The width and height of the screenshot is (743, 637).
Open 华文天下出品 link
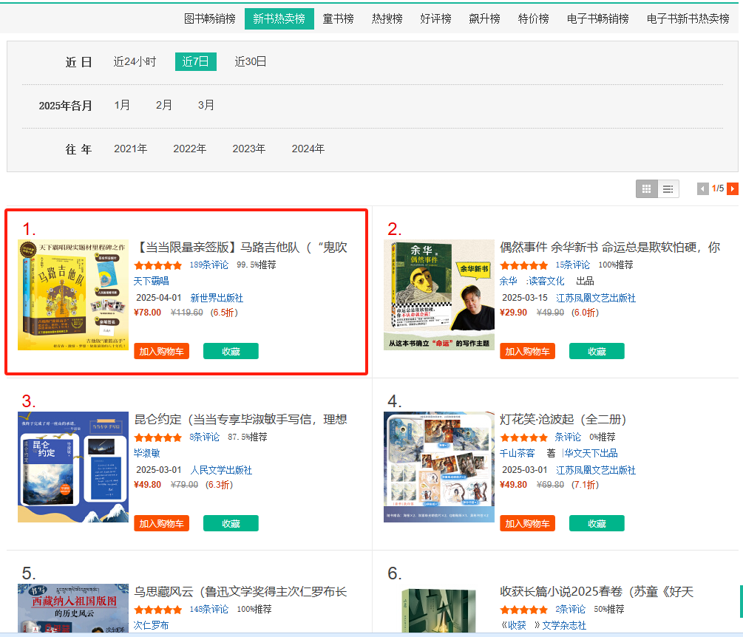(x=591, y=453)
